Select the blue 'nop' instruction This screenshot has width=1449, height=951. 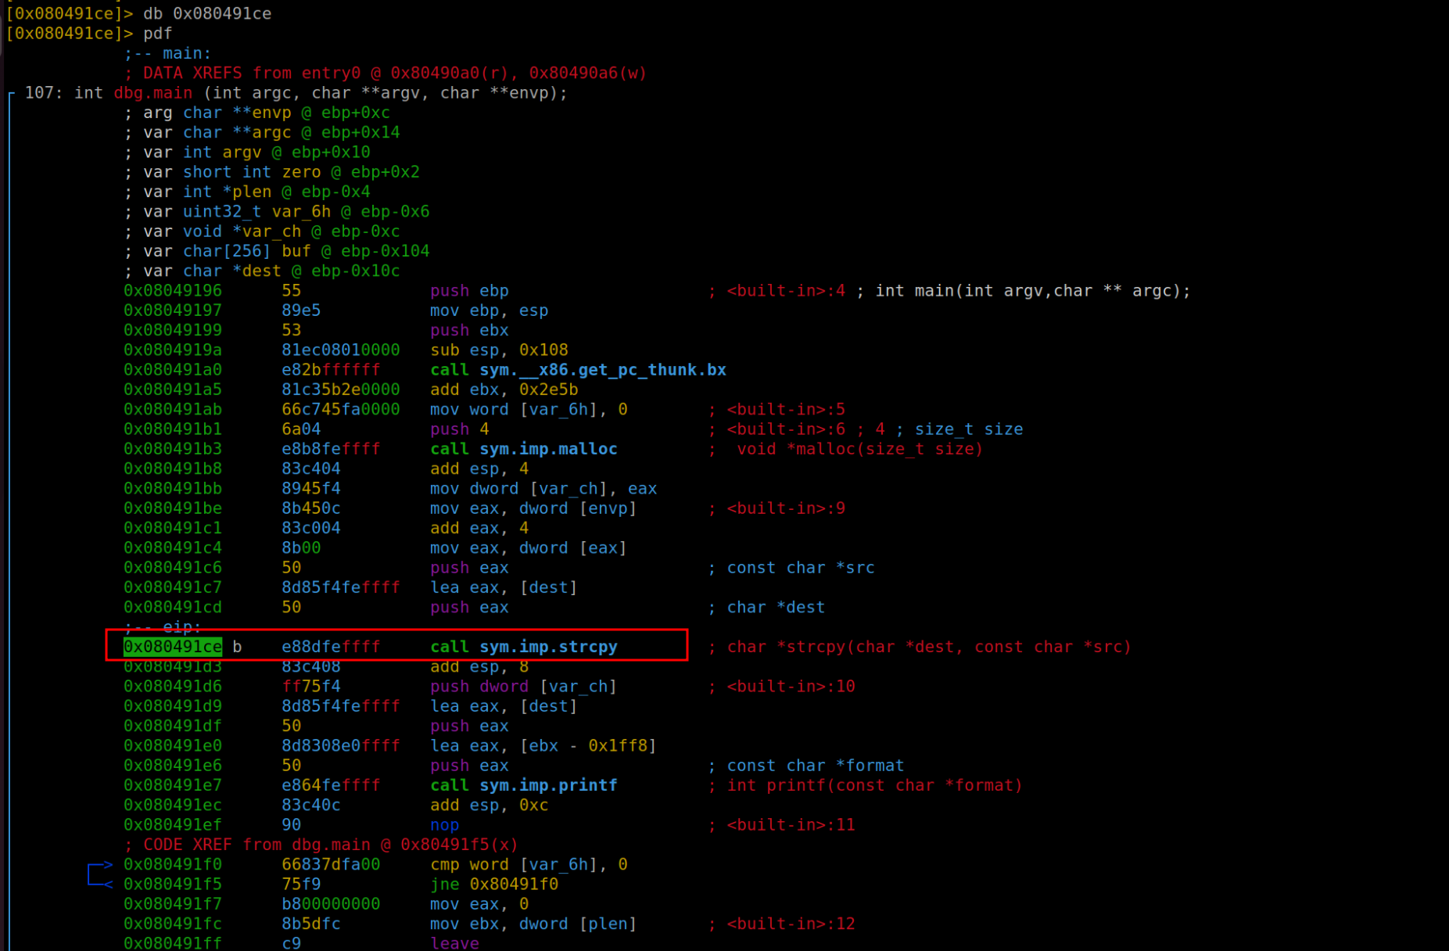444,825
